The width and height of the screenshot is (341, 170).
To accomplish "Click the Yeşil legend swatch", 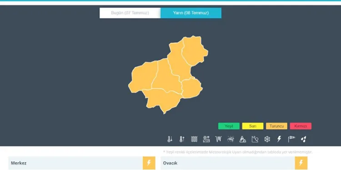I will [x=229, y=126].
